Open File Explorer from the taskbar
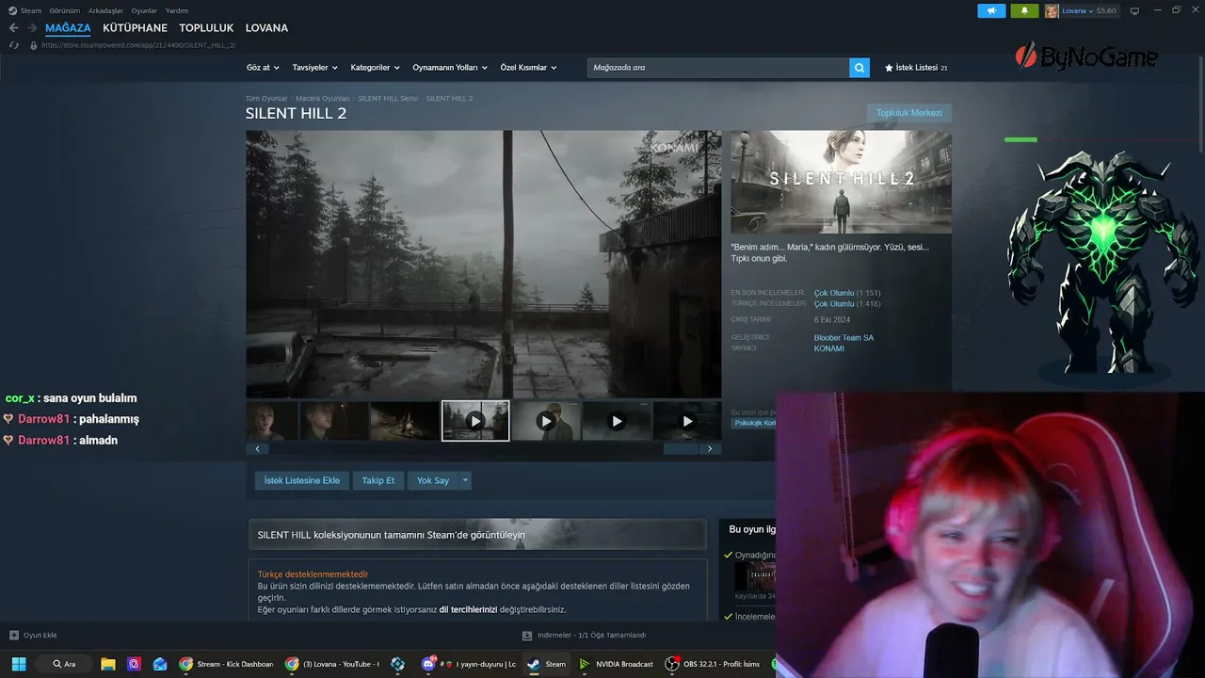1205x678 pixels. pos(108,664)
